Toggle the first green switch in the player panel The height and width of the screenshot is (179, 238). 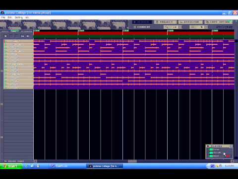(211, 150)
